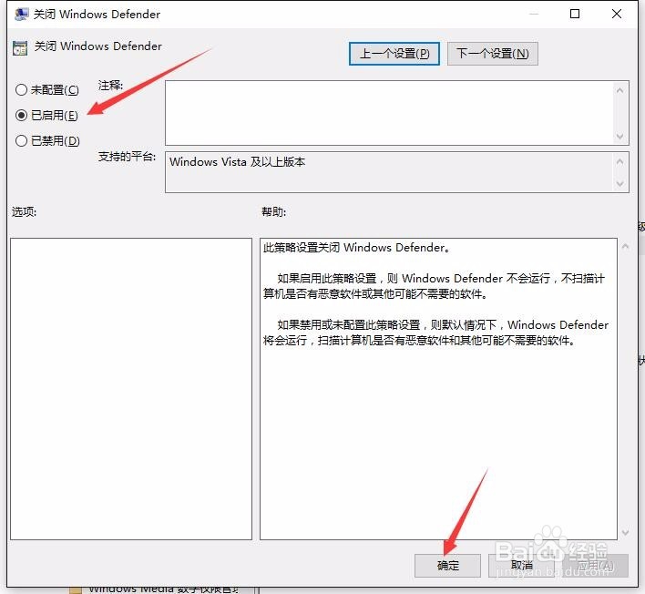Click the '支持的平台:' label

[127, 157]
